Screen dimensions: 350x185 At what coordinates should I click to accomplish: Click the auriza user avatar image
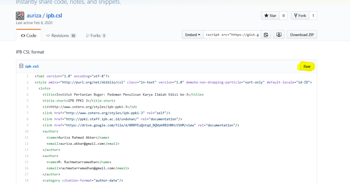point(20,16)
